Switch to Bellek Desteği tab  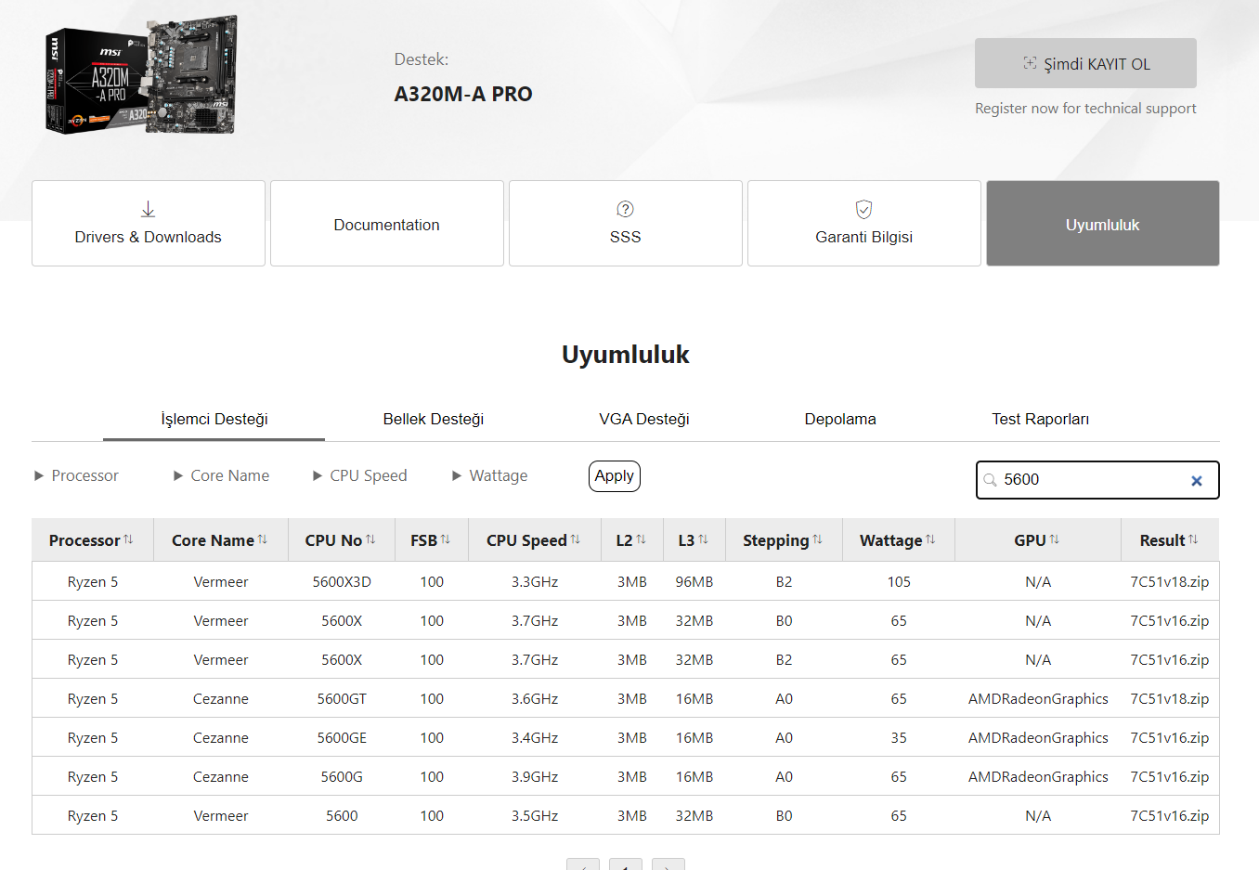click(434, 419)
